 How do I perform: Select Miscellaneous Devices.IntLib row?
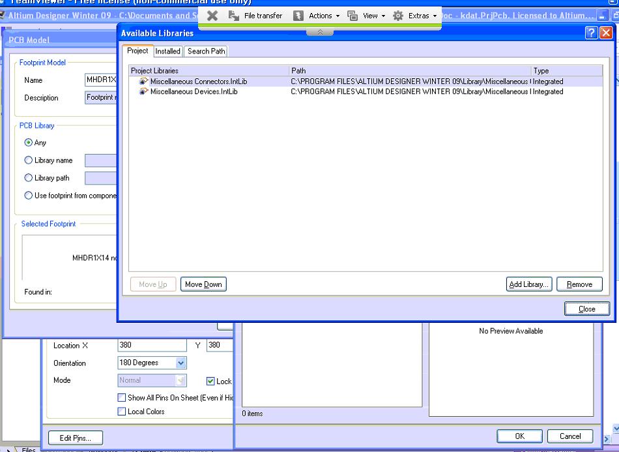click(366, 91)
